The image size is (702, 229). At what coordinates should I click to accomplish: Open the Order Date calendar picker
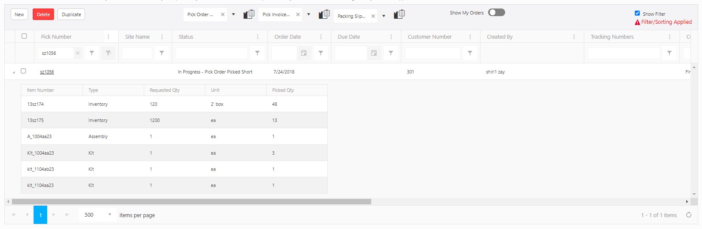(304, 53)
